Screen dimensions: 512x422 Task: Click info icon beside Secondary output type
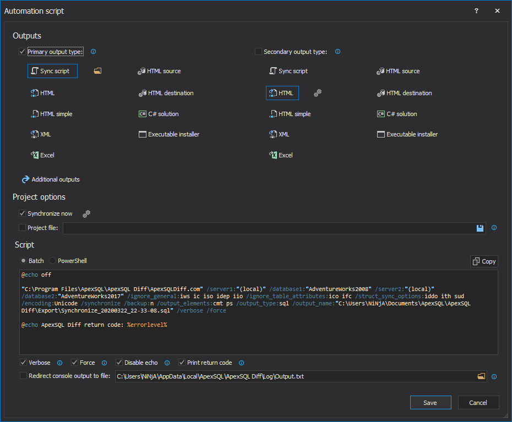tap(337, 52)
